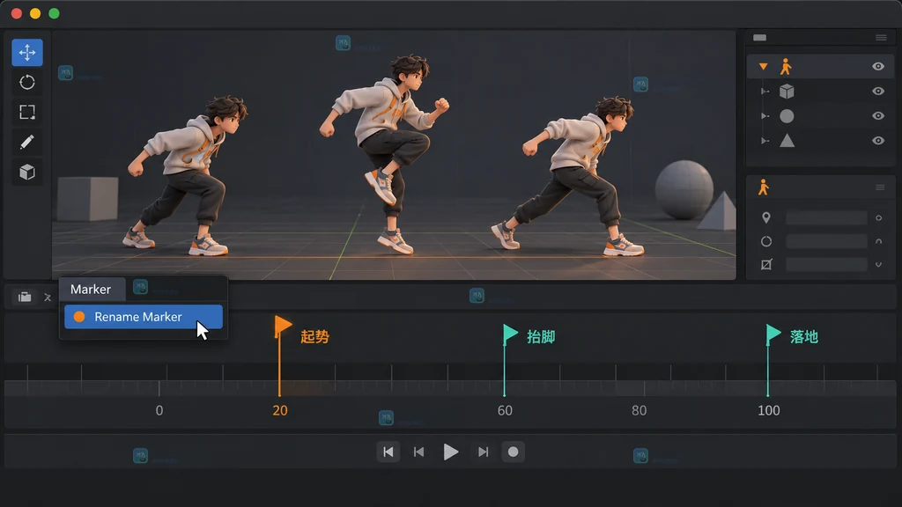The width and height of the screenshot is (902, 507).
Task: Play the animation
Action: [x=451, y=452]
